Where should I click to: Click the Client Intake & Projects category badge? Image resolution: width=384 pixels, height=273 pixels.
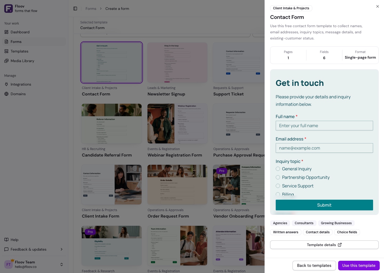291,8
